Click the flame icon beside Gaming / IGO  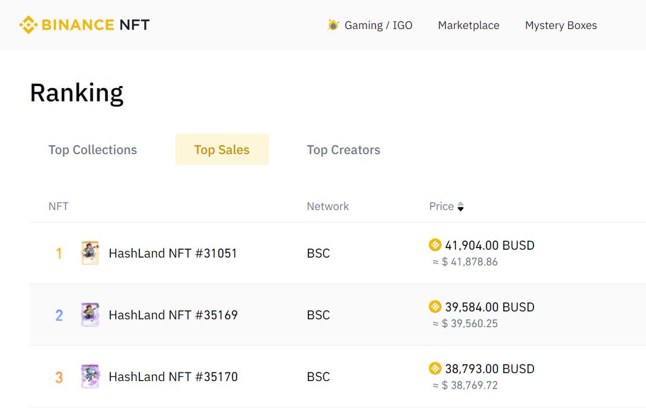333,25
